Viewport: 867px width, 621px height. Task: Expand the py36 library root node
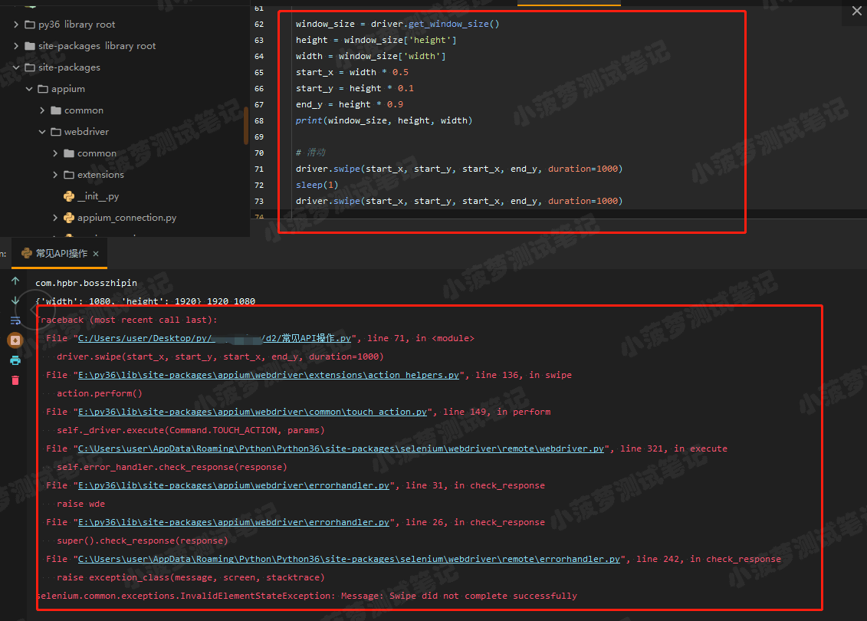point(16,25)
